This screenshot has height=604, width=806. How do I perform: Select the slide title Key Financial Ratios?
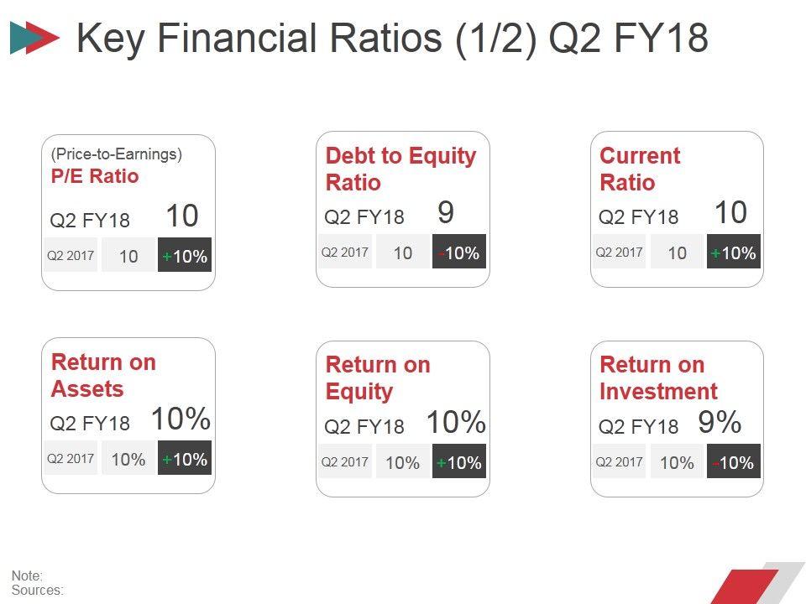pos(392,39)
